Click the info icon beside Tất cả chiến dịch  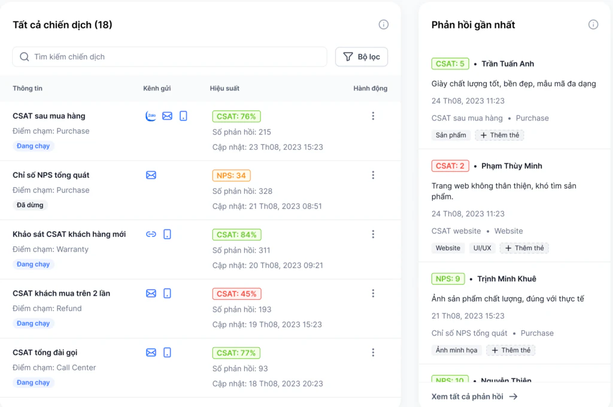tap(384, 25)
